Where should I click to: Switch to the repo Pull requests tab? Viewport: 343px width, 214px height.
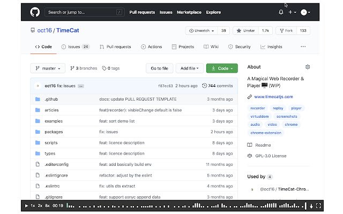pos(115,47)
